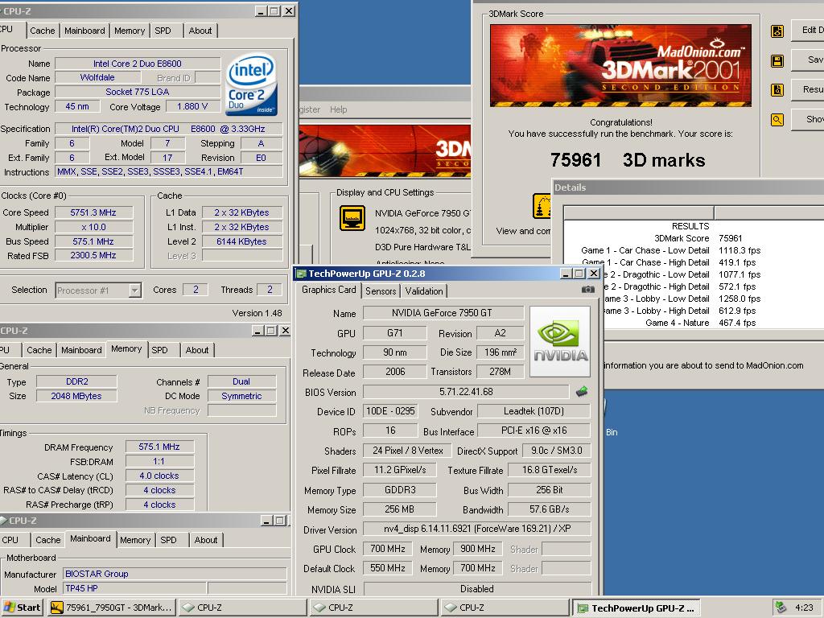Click the Save project disk icon in 3DMark
This screenshot has width=824, height=618.
click(x=777, y=61)
